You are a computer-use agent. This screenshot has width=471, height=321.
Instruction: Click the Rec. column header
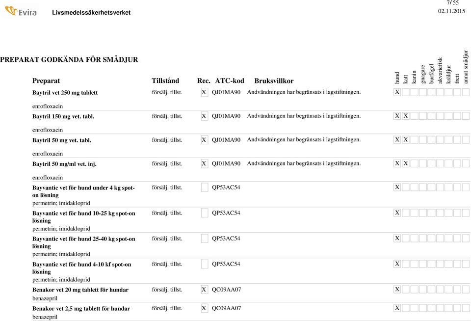point(204,81)
